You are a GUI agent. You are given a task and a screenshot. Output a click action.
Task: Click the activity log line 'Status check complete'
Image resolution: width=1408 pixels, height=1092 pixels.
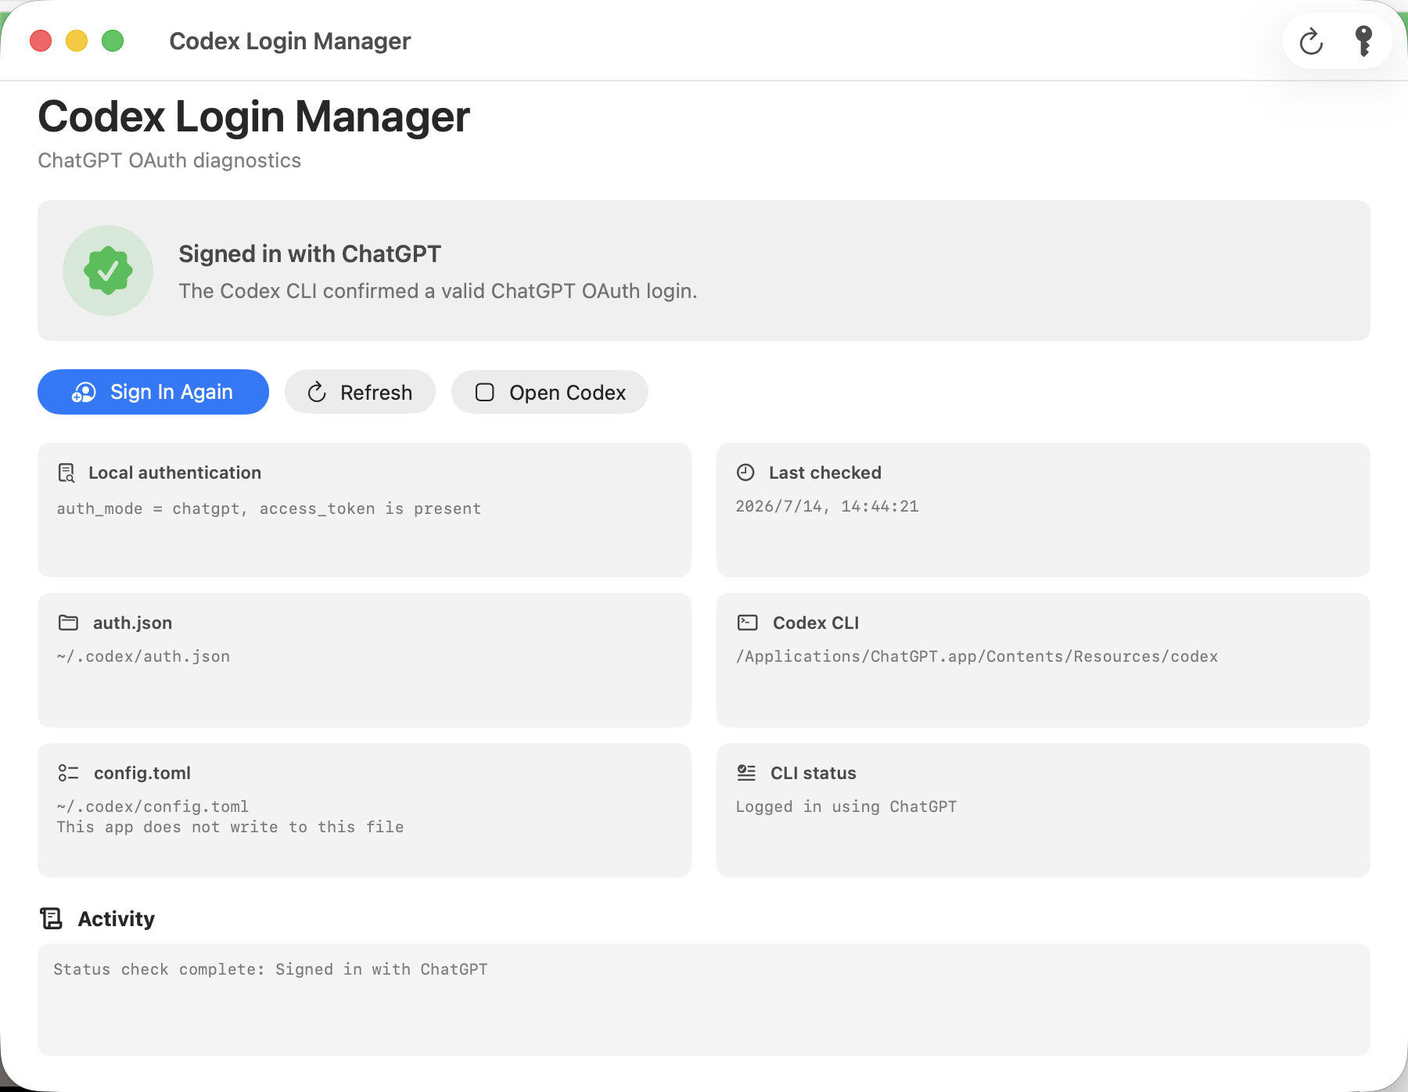[270, 969]
